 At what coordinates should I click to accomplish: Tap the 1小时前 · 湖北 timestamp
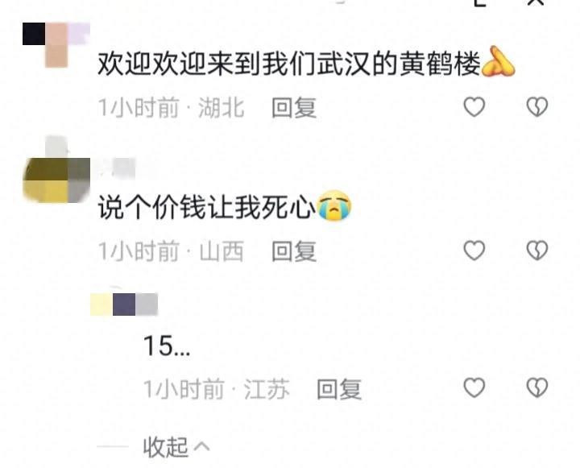pyautogui.click(x=172, y=108)
